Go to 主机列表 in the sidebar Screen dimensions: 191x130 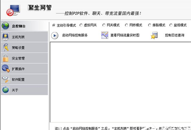[x=24, y=37]
